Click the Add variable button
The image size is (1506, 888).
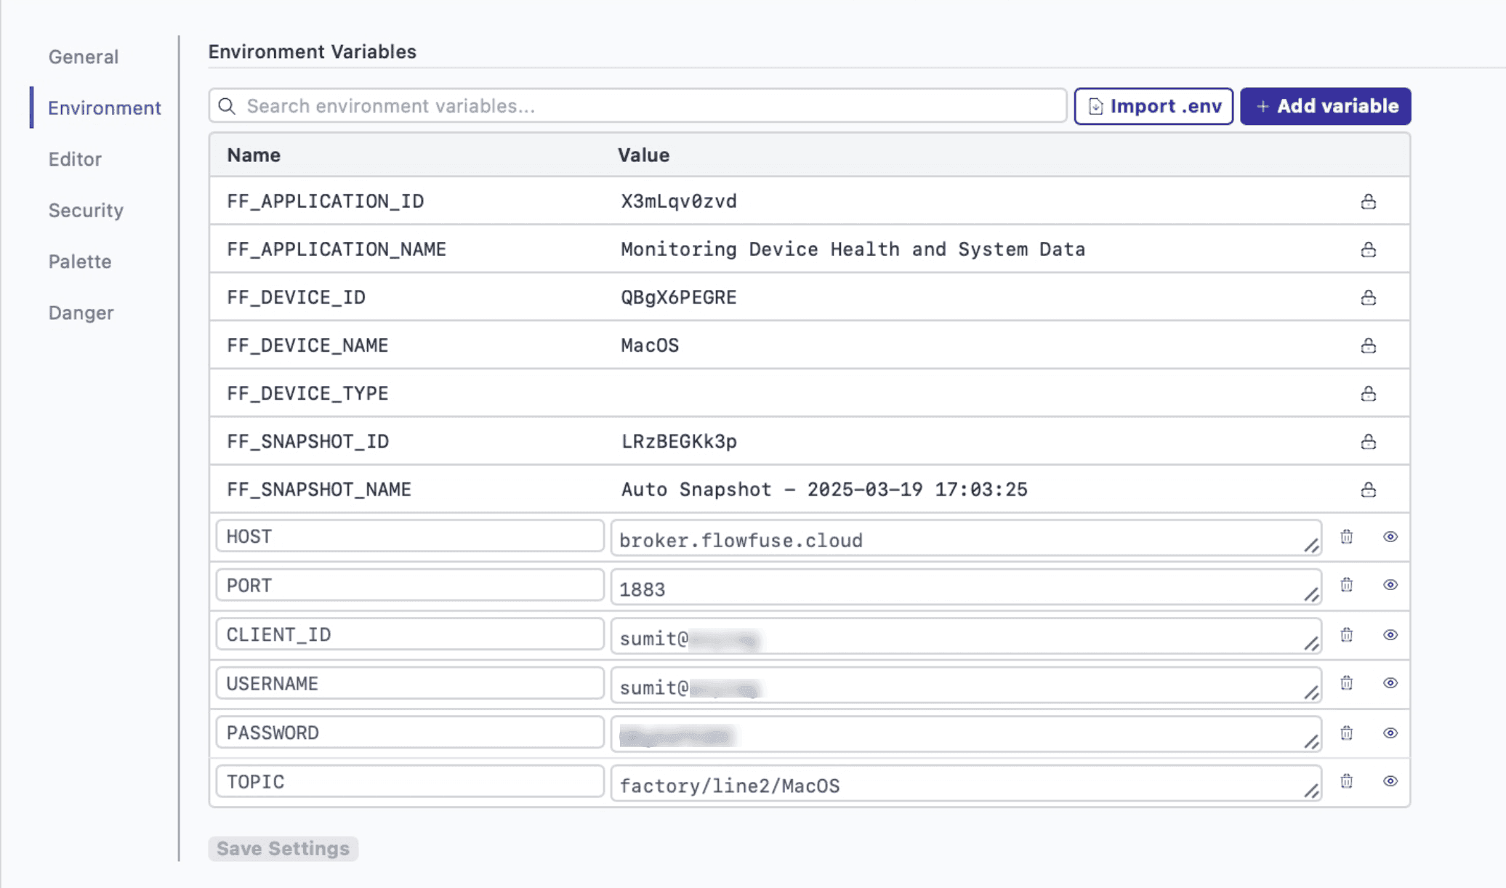tap(1325, 105)
